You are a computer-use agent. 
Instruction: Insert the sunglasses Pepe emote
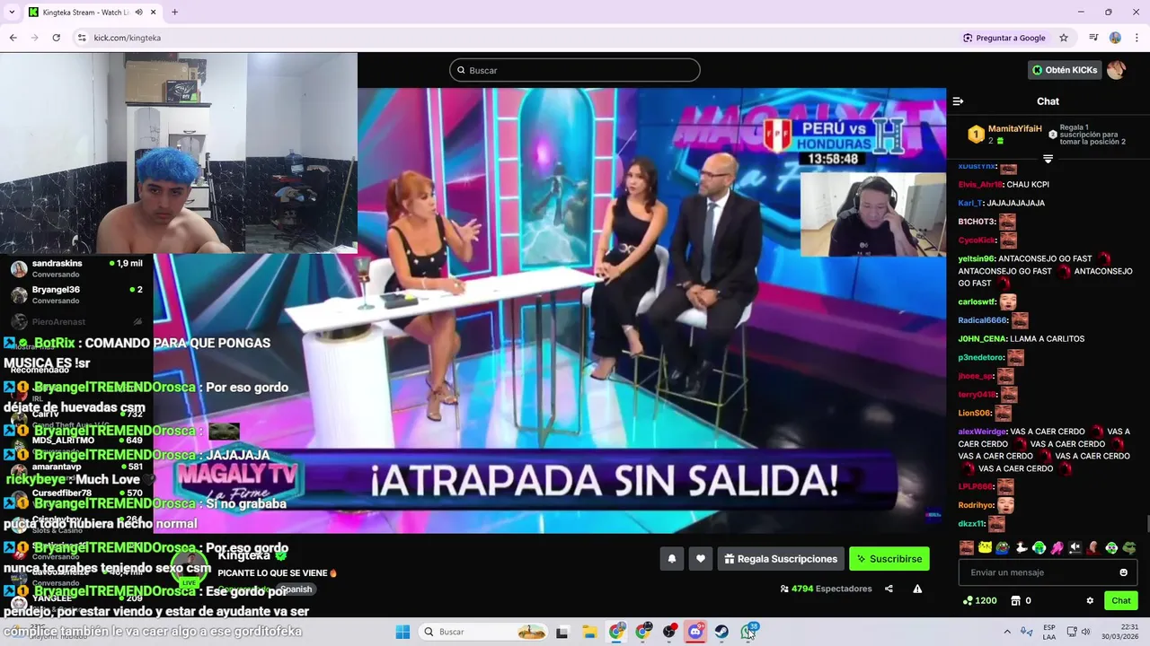tap(1129, 547)
